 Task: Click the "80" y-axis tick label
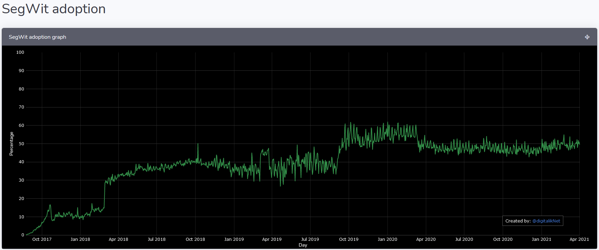(21, 89)
